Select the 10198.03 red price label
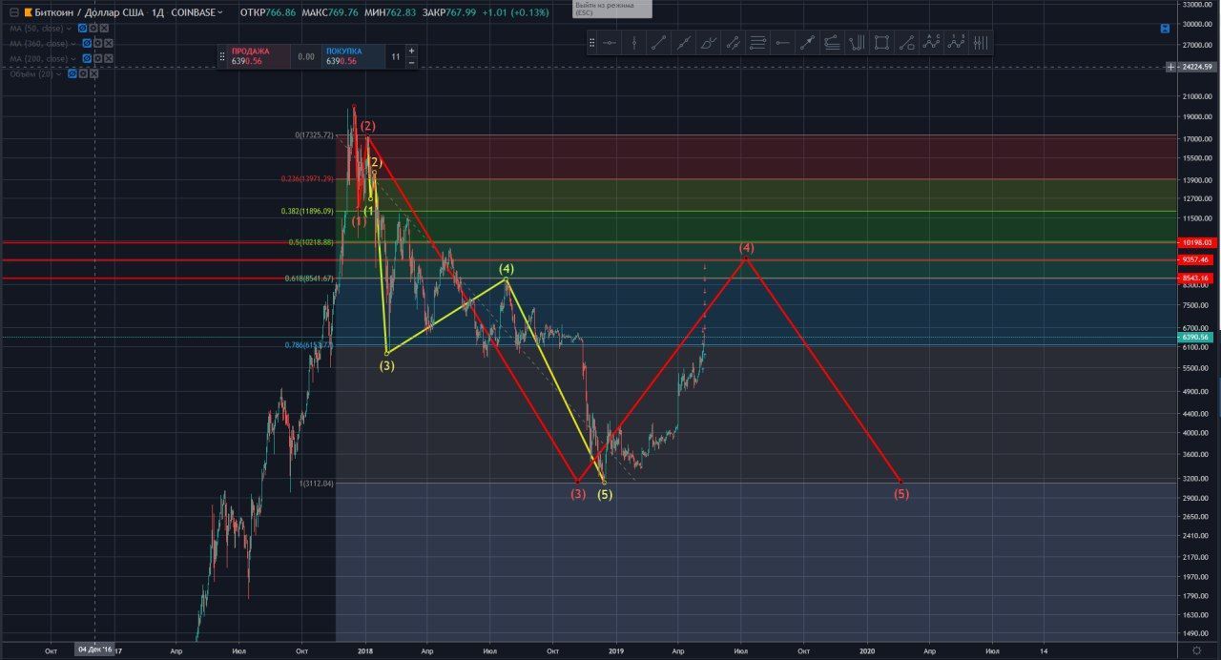The image size is (1221, 660). click(1195, 242)
